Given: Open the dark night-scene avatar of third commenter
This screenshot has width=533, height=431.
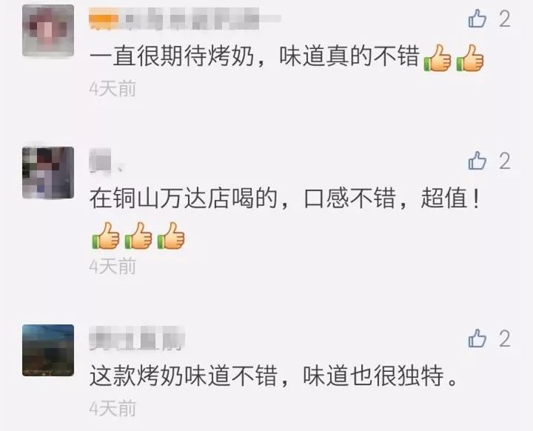Looking at the screenshot, I should (48, 350).
